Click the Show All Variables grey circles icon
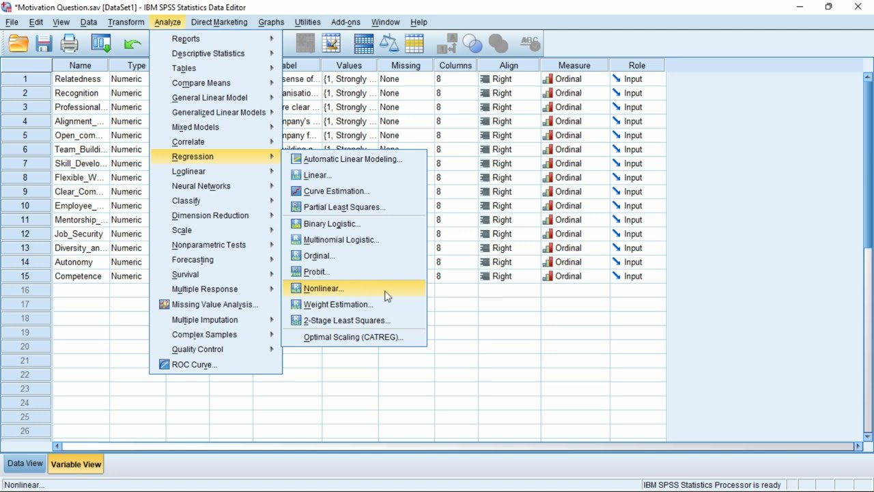 [498, 44]
